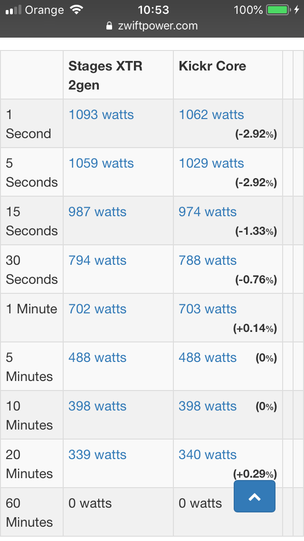Image resolution: width=304 pixels, height=541 pixels.
Task: Select 1059 watts five-second Stages value
Action: click(x=101, y=163)
